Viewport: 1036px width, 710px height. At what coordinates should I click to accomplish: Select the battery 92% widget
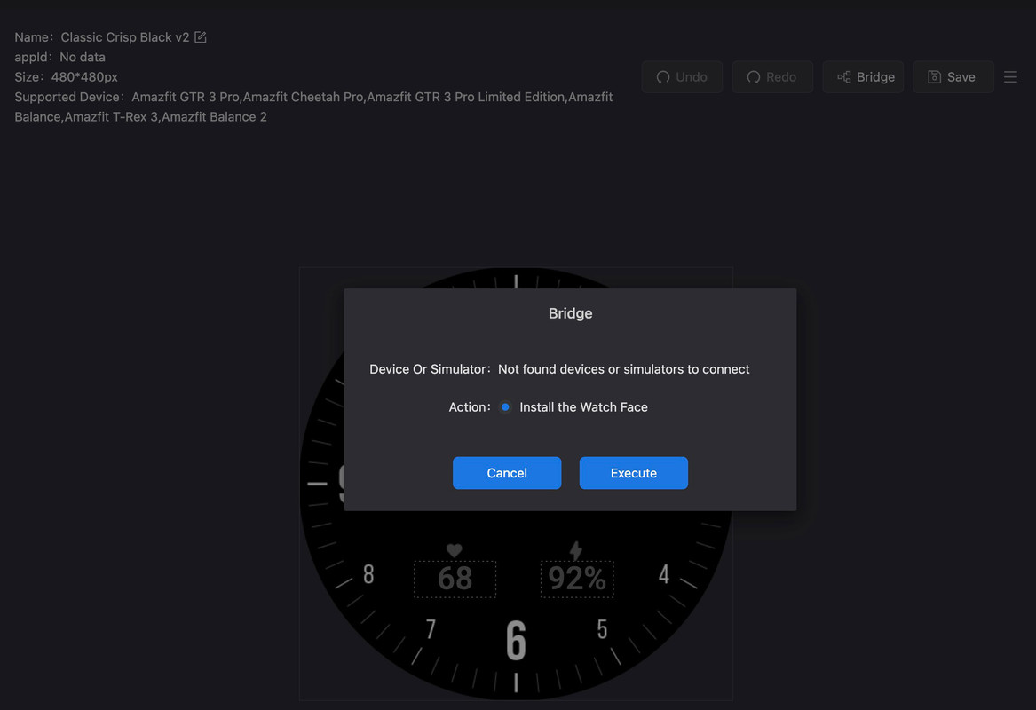(577, 580)
